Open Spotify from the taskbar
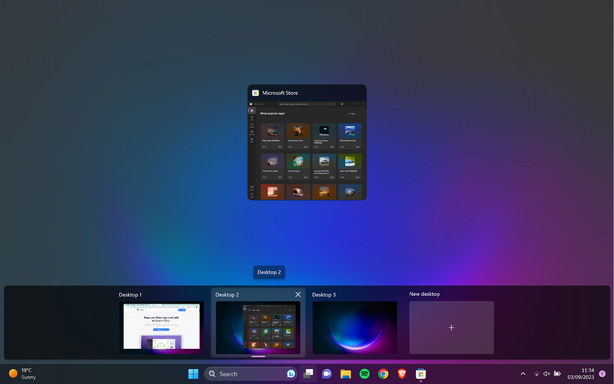614x384 pixels. click(x=365, y=374)
